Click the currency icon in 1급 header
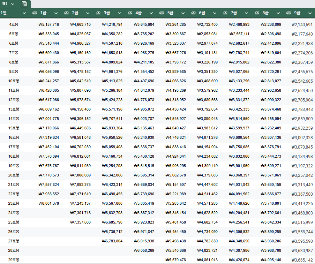The image size is (315, 264). [35, 13]
